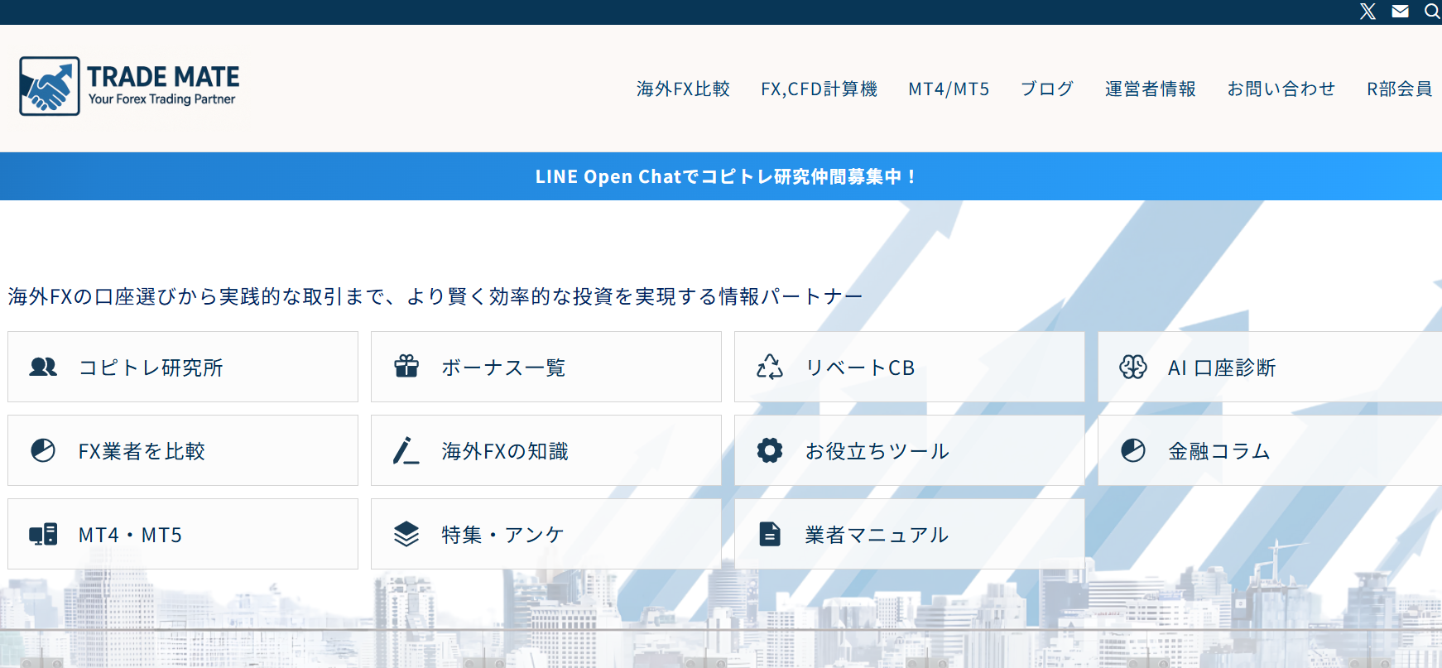The height and width of the screenshot is (668, 1442).
Task: Go to the MT4/MT5 menu
Action: pyautogui.click(x=949, y=89)
